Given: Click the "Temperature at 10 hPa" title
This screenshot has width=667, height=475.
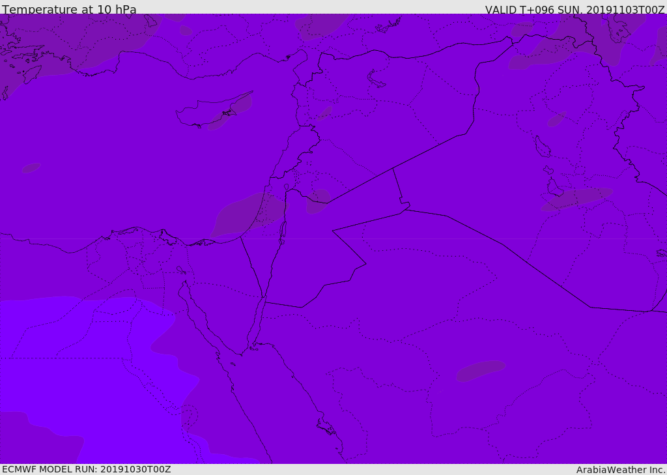Looking at the screenshot, I should [x=69, y=10].
